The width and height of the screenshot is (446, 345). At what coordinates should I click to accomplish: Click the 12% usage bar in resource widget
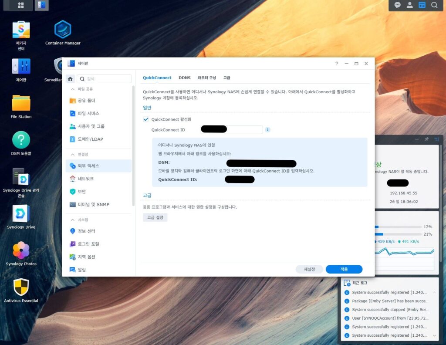(398, 227)
